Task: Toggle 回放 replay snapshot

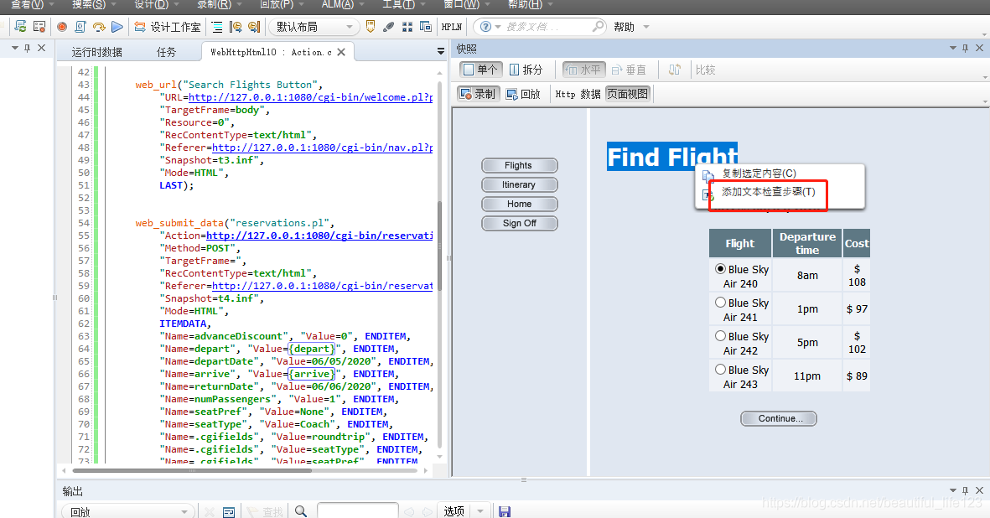Action: click(x=524, y=94)
